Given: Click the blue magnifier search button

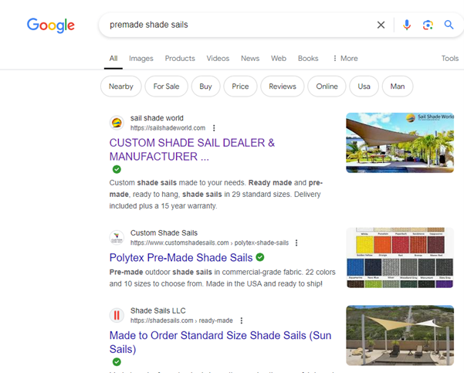Looking at the screenshot, I should pyautogui.click(x=449, y=25).
